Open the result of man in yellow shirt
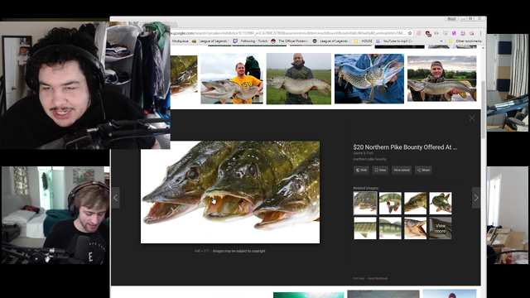 click(232, 79)
